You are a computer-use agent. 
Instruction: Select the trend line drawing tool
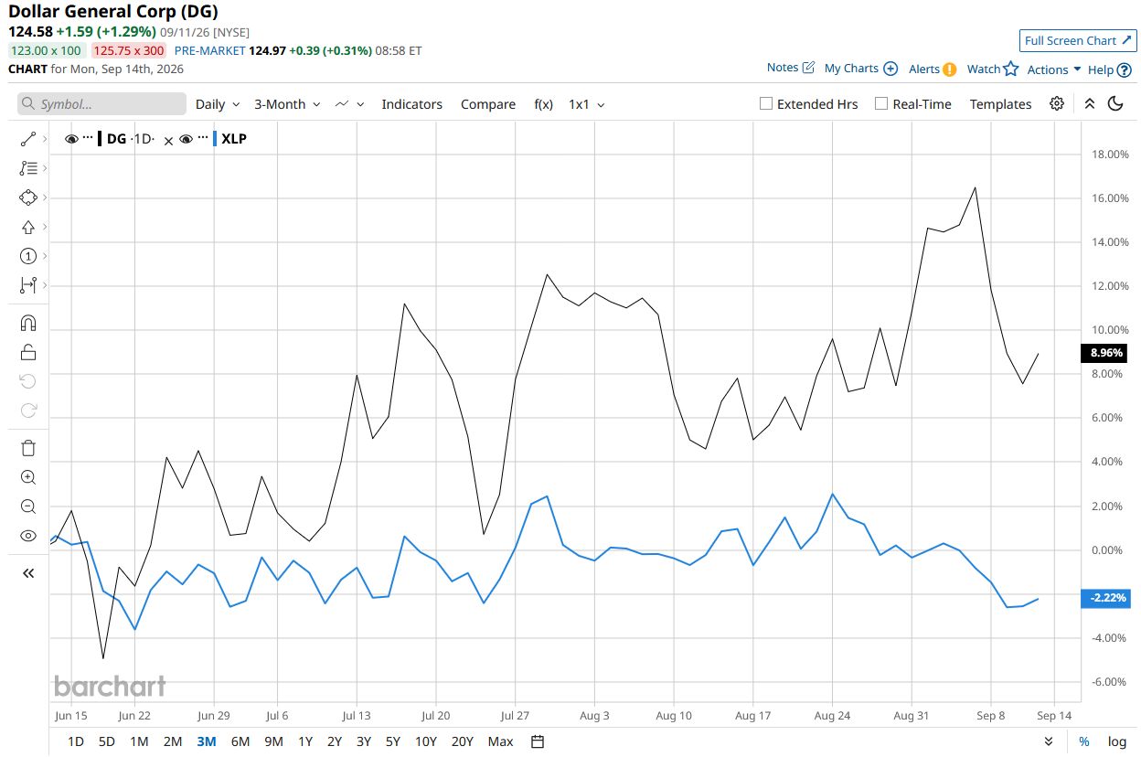coord(27,139)
